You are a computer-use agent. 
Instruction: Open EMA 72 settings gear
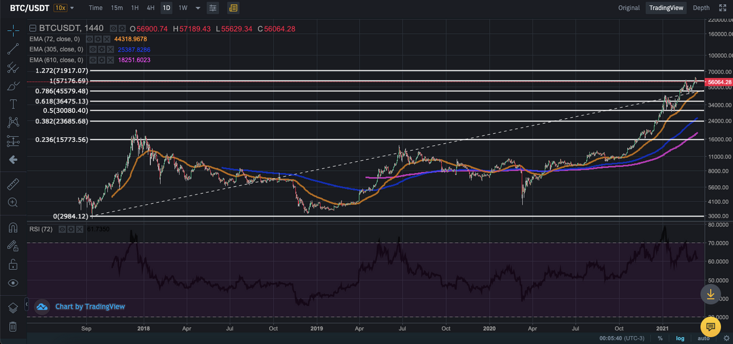[x=98, y=39]
